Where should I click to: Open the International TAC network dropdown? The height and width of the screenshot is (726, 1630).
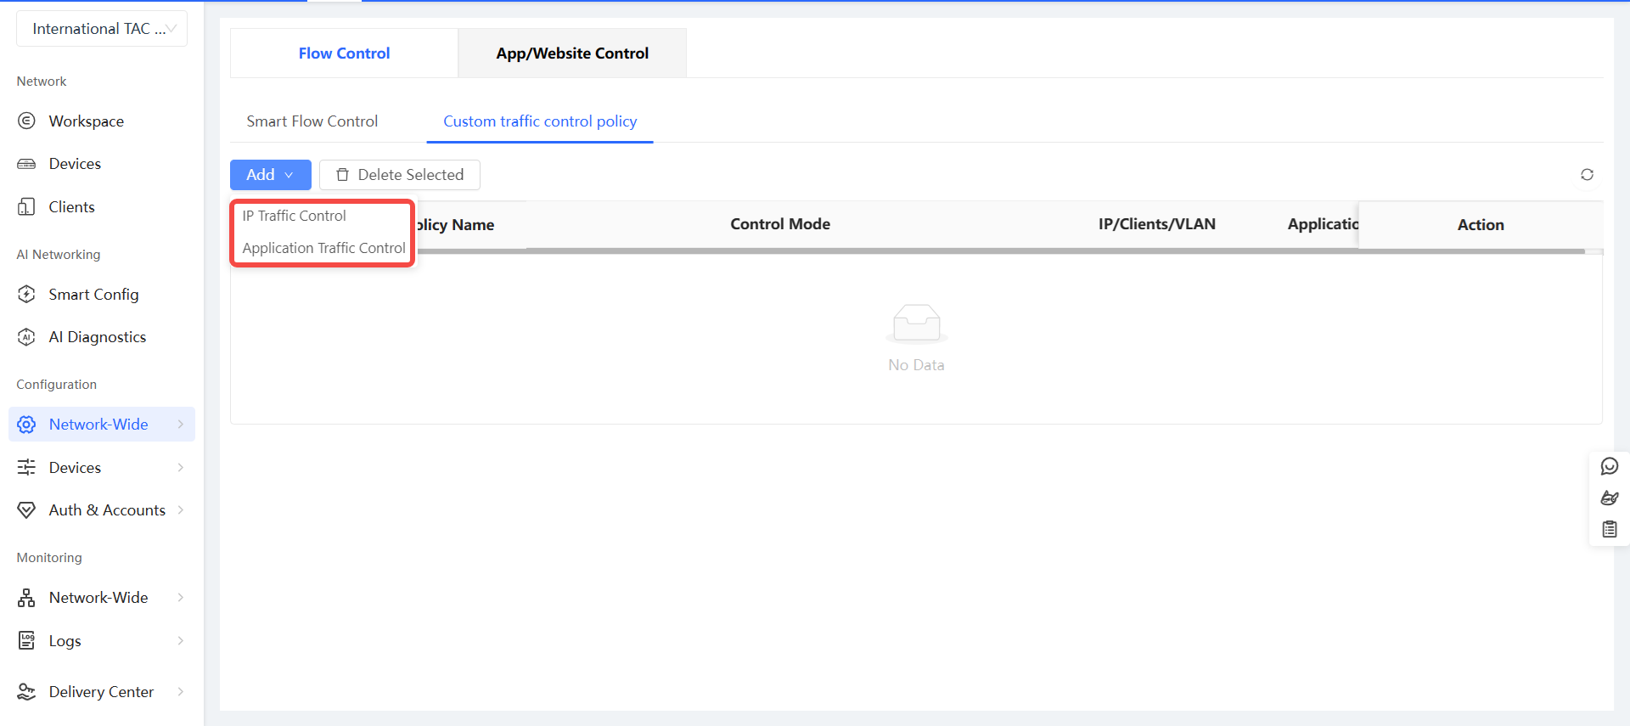point(102,29)
